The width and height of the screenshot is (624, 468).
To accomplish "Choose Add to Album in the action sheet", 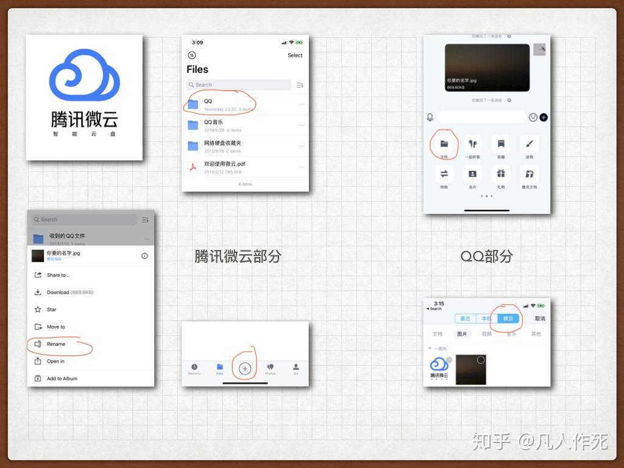I will [91, 378].
